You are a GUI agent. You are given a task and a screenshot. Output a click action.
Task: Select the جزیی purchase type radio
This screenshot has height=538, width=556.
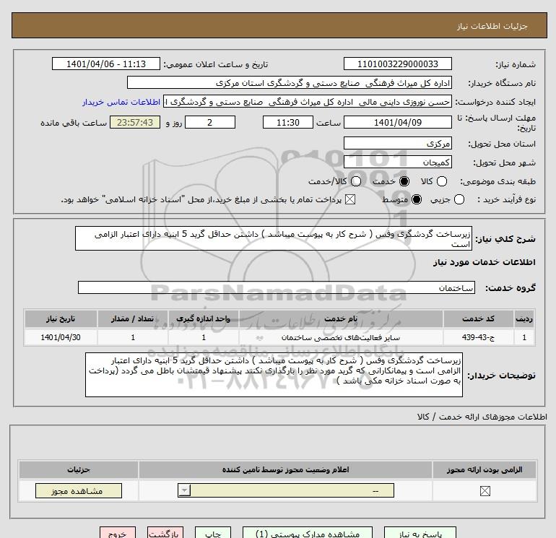[x=459, y=199]
